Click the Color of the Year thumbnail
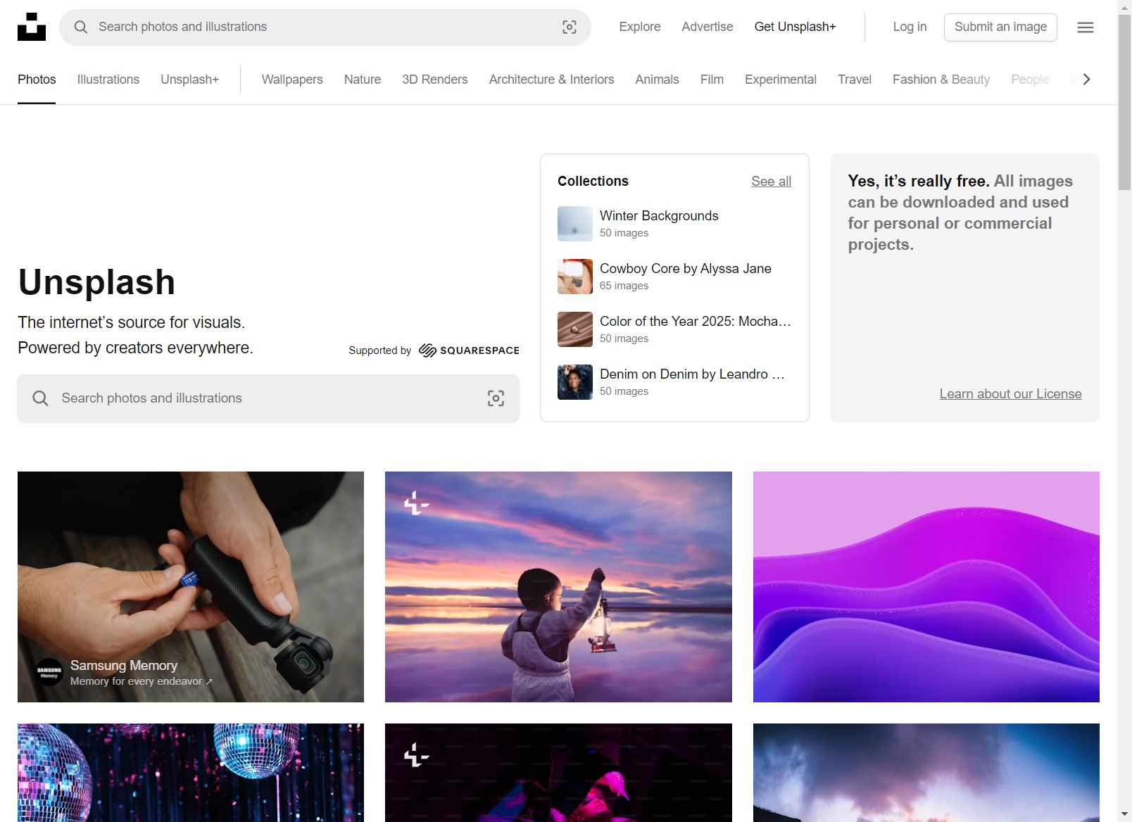This screenshot has height=822, width=1132. point(575,329)
